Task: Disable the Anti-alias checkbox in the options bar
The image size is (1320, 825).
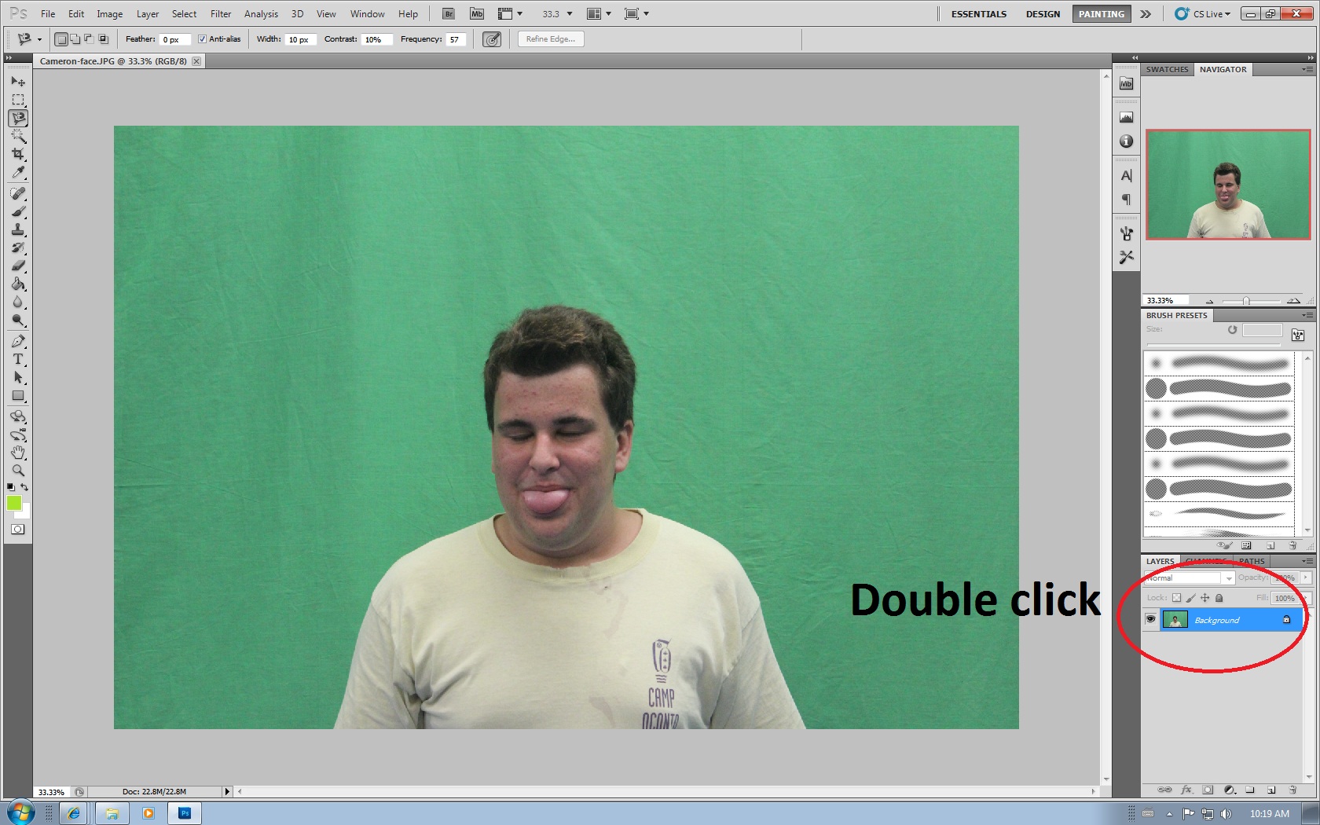Action: coord(203,38)
